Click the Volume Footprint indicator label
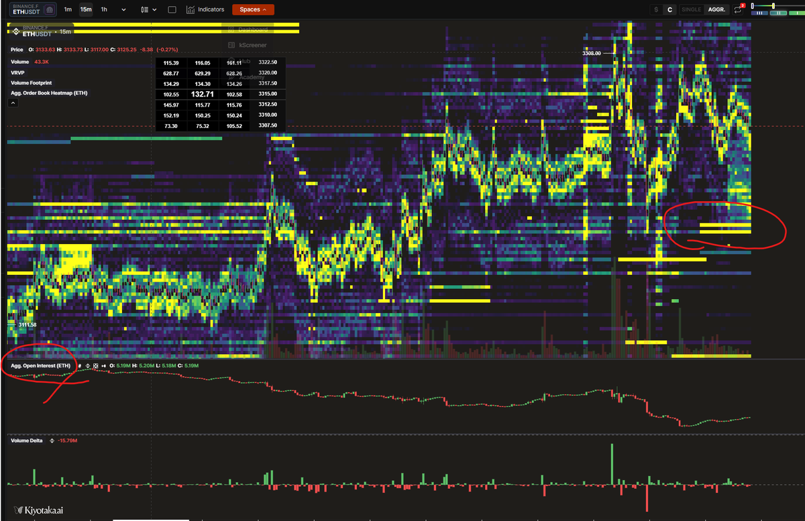This screenshot has width=805, height=521. (x=31, y=82)
